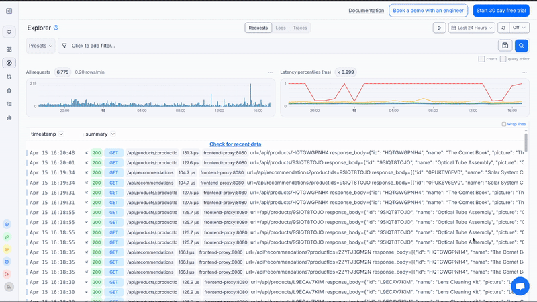Switch to the Logs tab
This screenshot has height=302, width=537.
coord(281,28)
